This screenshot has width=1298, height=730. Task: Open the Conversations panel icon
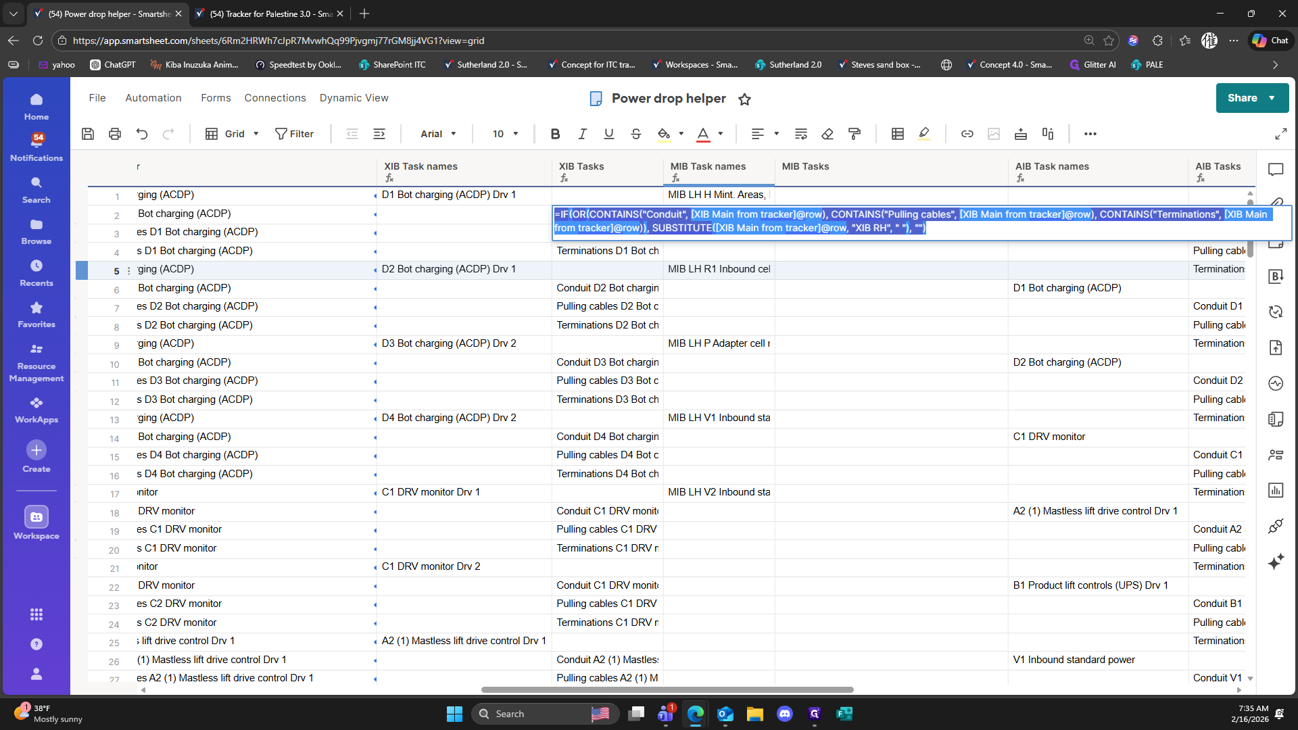pyautogui.click(x=1276, y=170)
